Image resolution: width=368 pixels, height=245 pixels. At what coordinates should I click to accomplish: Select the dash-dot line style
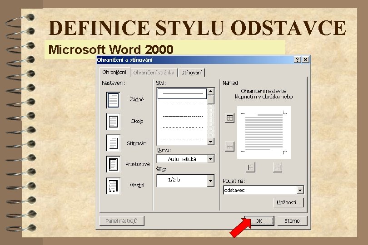[x=183, y=139]
